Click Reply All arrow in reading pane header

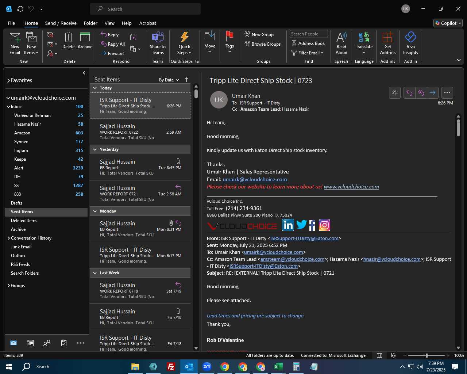421,93
